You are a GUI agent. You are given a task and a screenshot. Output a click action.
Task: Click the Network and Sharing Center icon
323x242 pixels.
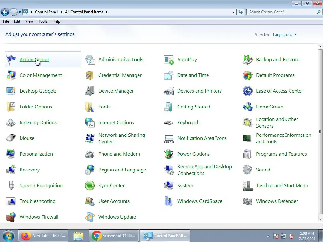point(90,138)
